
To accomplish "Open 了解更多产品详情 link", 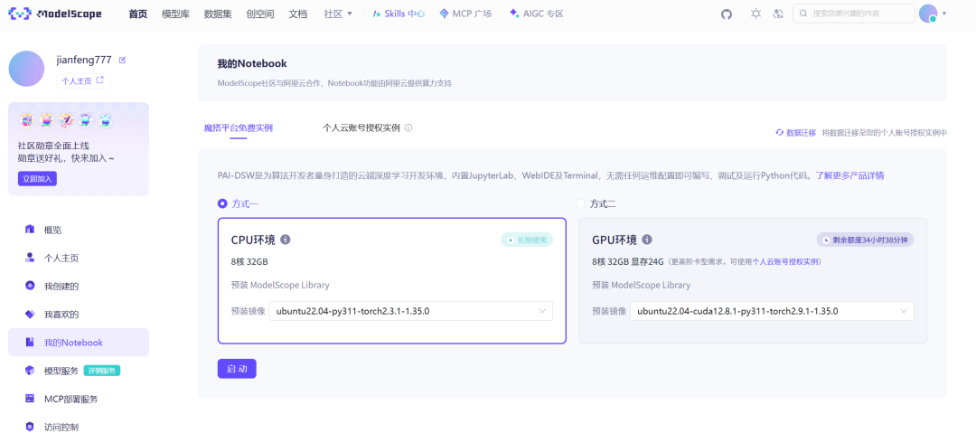I will click(x=849, y=175).
